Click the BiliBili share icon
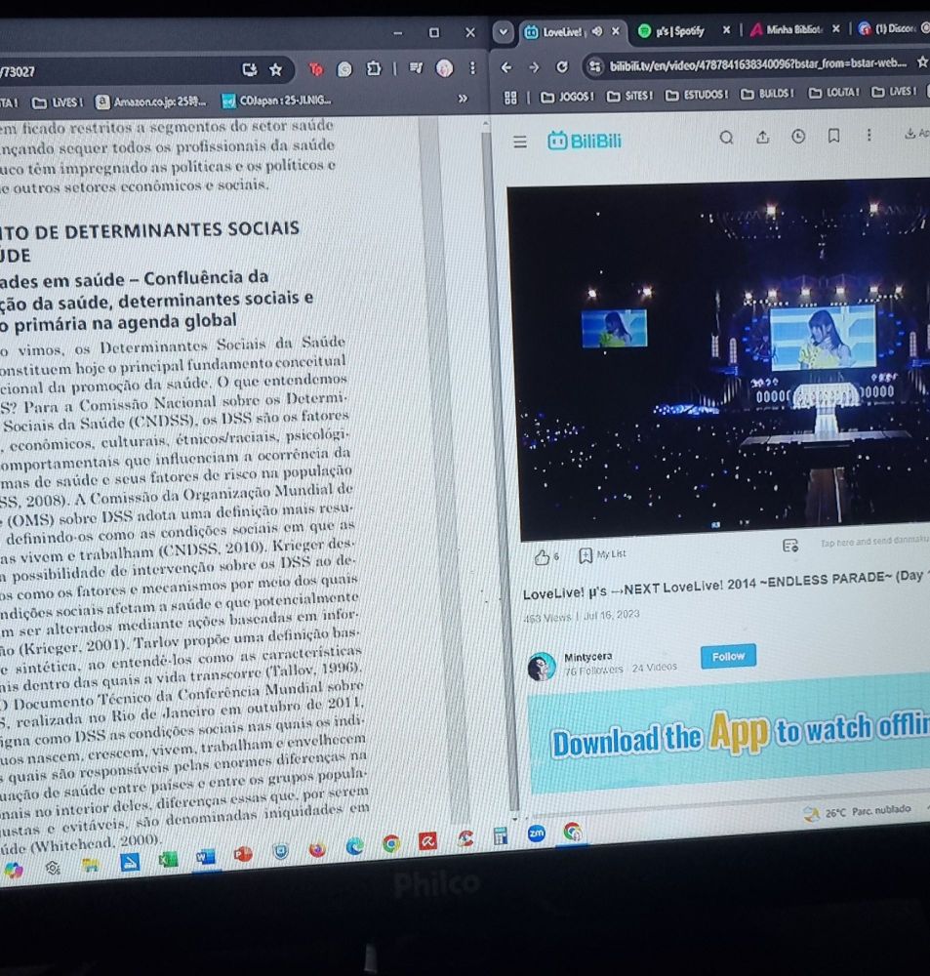930x976 pixels. pyautogui.click(x=762, y=137)
